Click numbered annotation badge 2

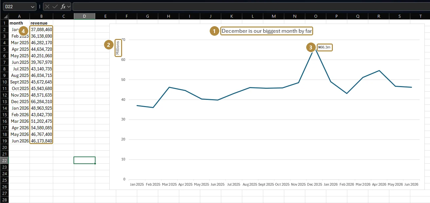(109, 45)
